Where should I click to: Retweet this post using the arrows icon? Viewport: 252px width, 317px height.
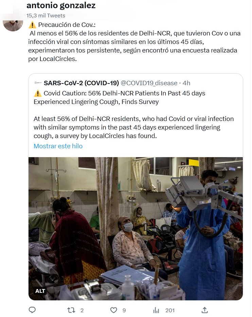click(71, 310)
